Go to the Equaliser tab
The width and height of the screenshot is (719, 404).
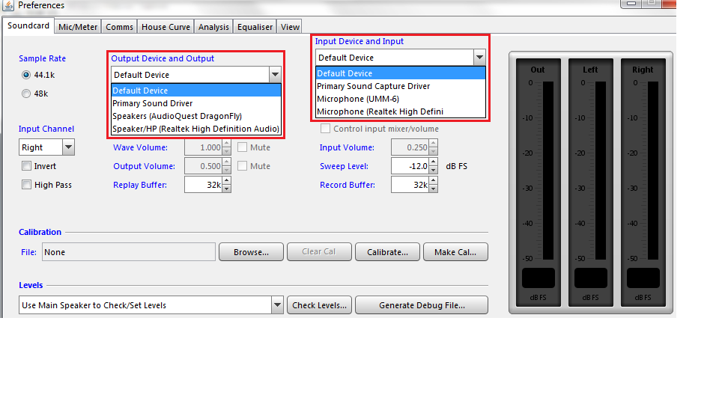pos(255,27)
